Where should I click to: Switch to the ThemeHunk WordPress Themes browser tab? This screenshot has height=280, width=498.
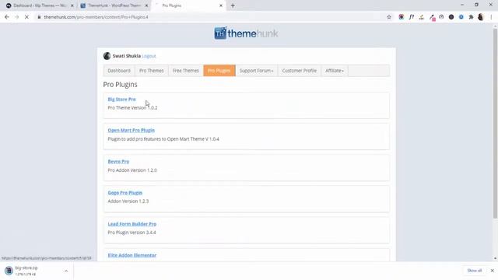[x=114, y=5]
